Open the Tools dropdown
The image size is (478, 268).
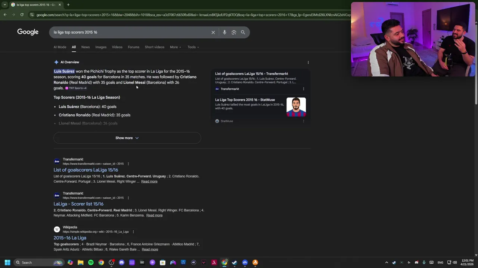193,47
